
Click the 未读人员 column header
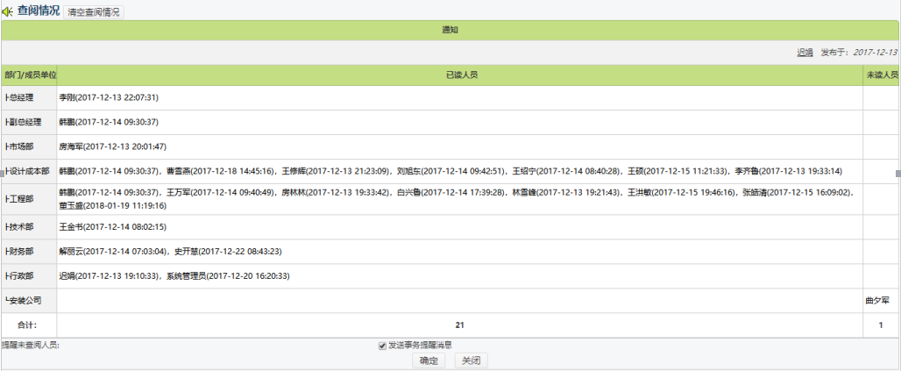[x=882, y=75]
